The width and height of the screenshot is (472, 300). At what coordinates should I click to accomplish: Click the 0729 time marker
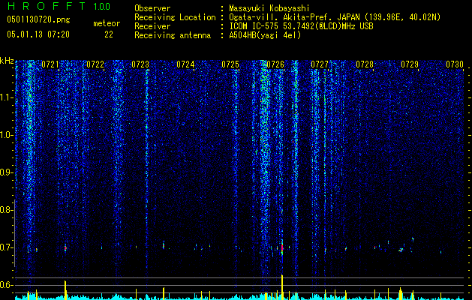coord(410,64)
